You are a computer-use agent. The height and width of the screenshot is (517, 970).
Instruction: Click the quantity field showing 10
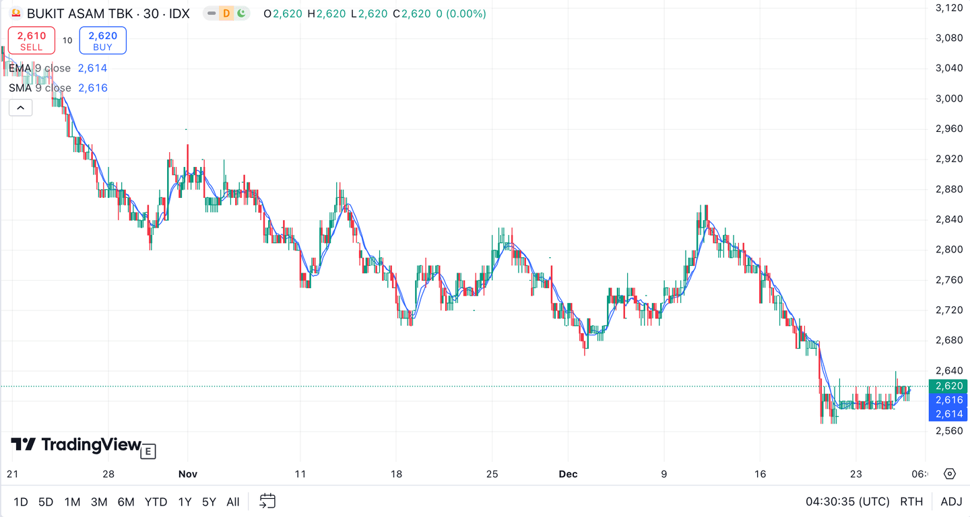[67, 40]
